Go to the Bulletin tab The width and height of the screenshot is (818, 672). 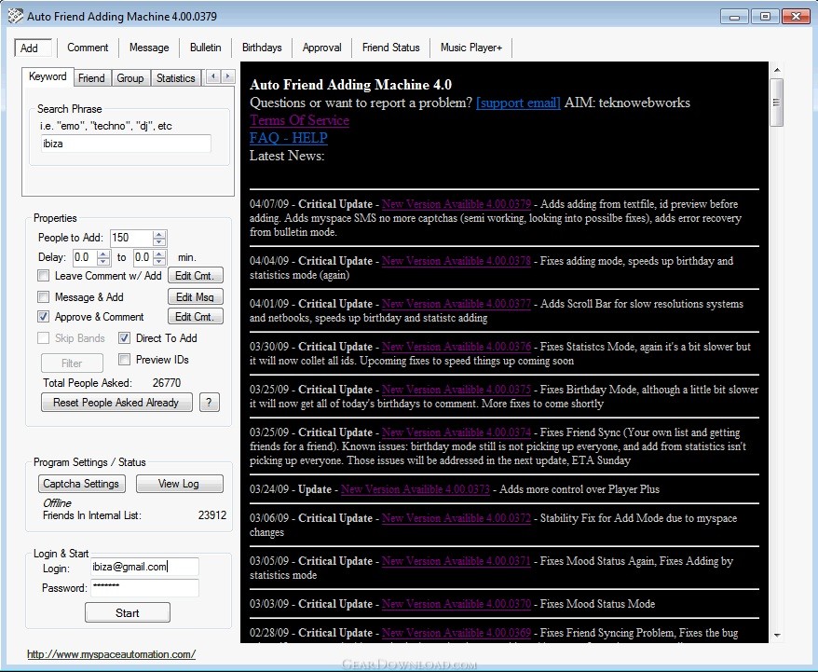coord(206,48)
